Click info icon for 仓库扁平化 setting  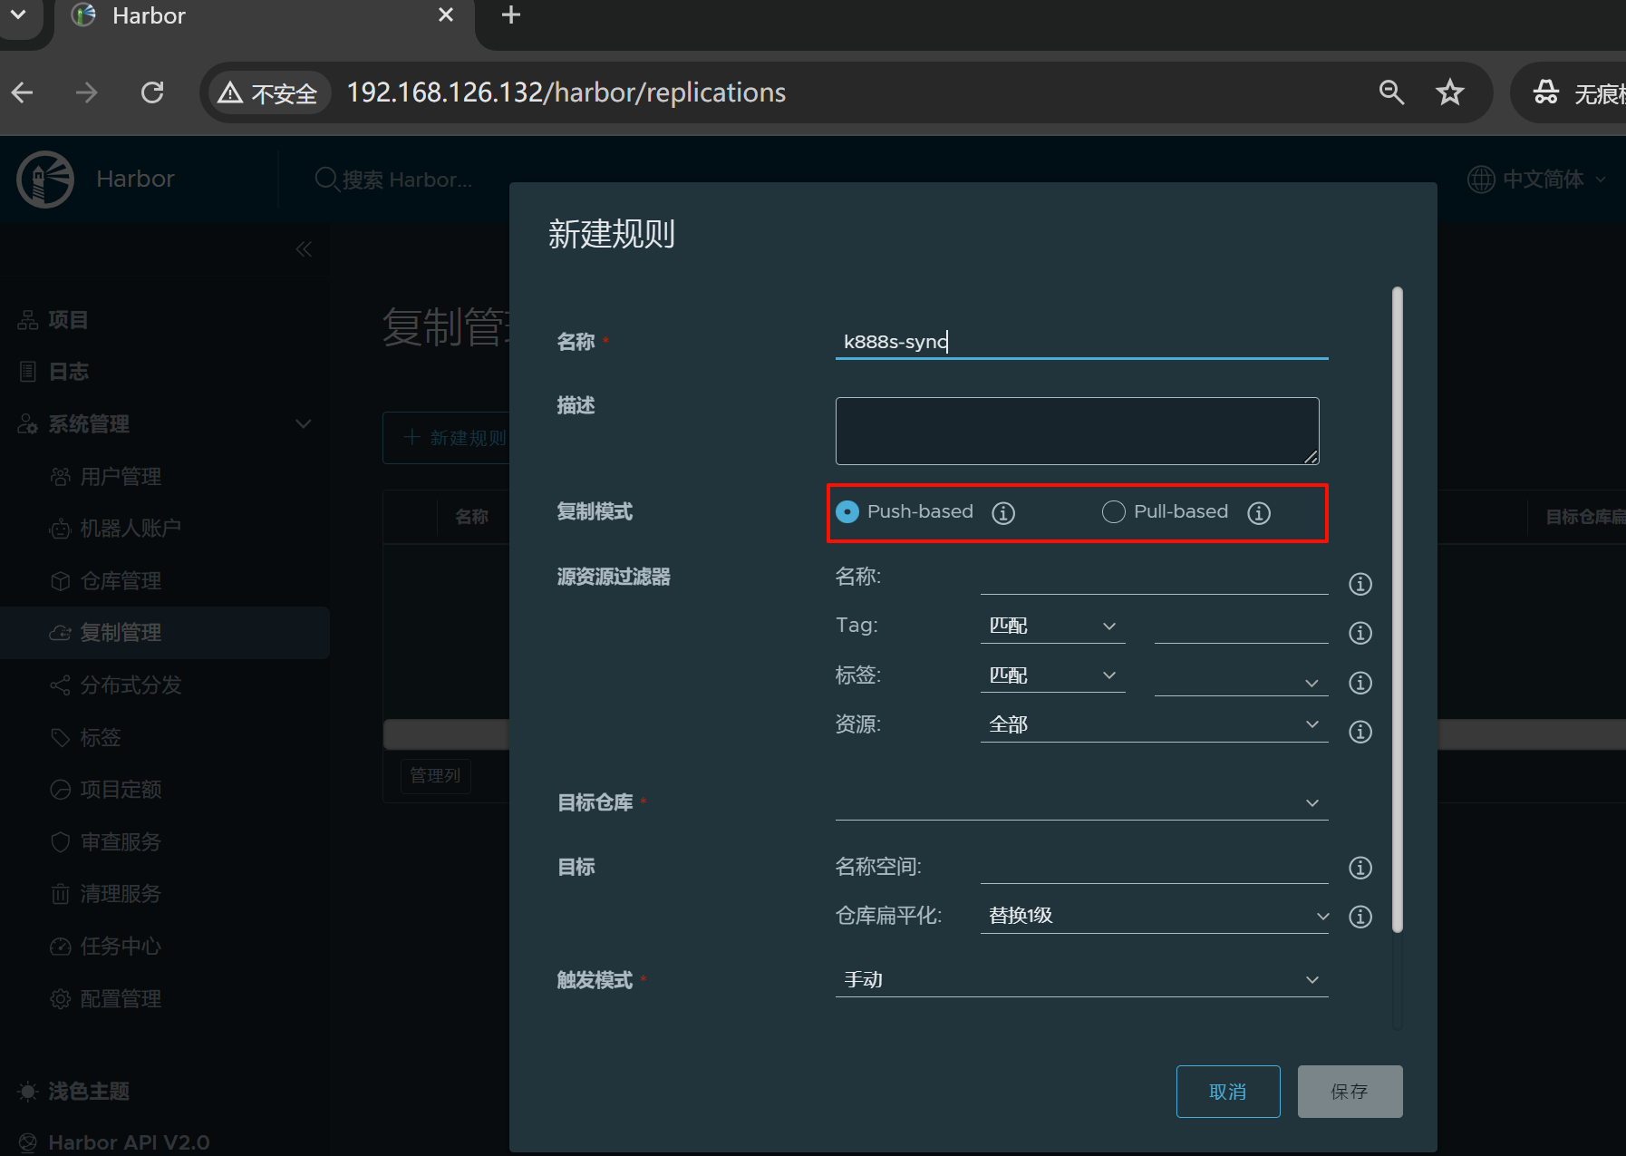(1360, 917)
